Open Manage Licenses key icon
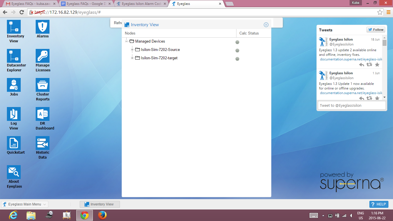Screen dimensions: 393x221 [x=43, y=56]
